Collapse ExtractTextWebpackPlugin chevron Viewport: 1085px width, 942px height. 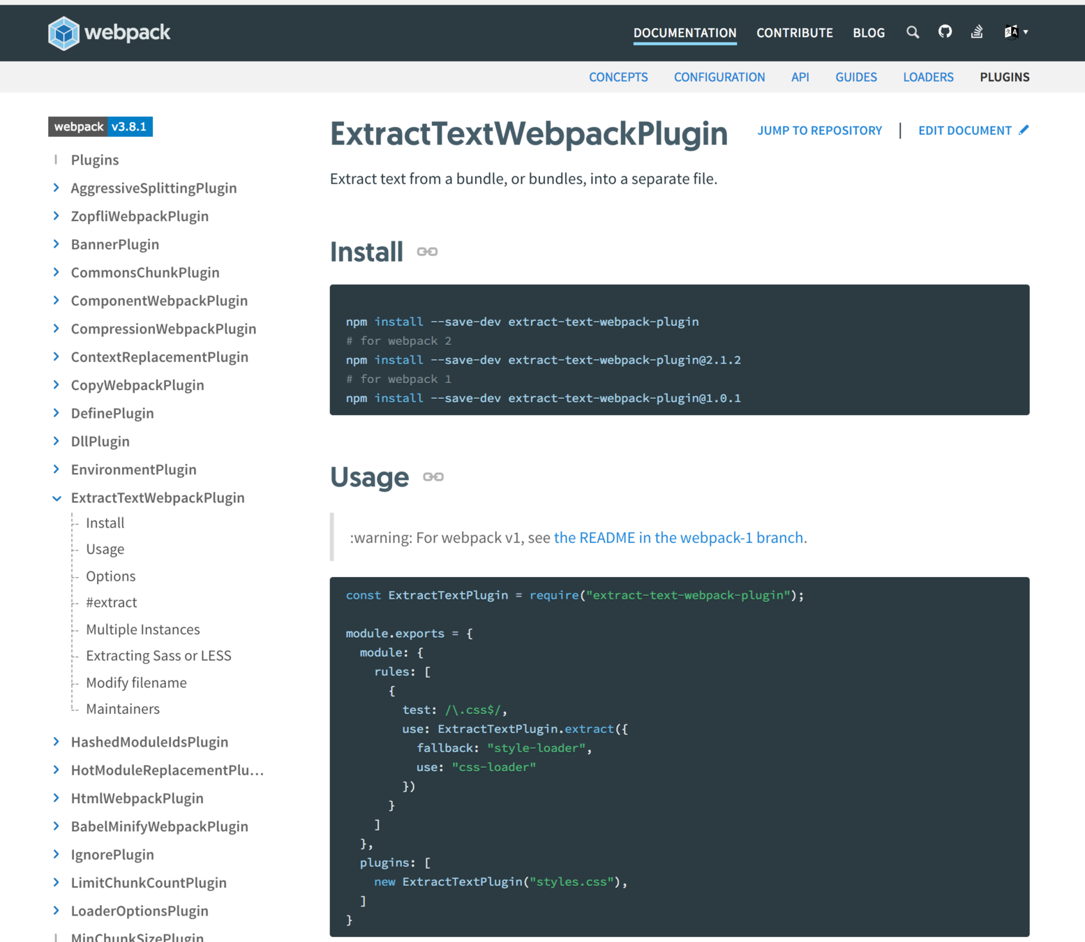[57, 498]
